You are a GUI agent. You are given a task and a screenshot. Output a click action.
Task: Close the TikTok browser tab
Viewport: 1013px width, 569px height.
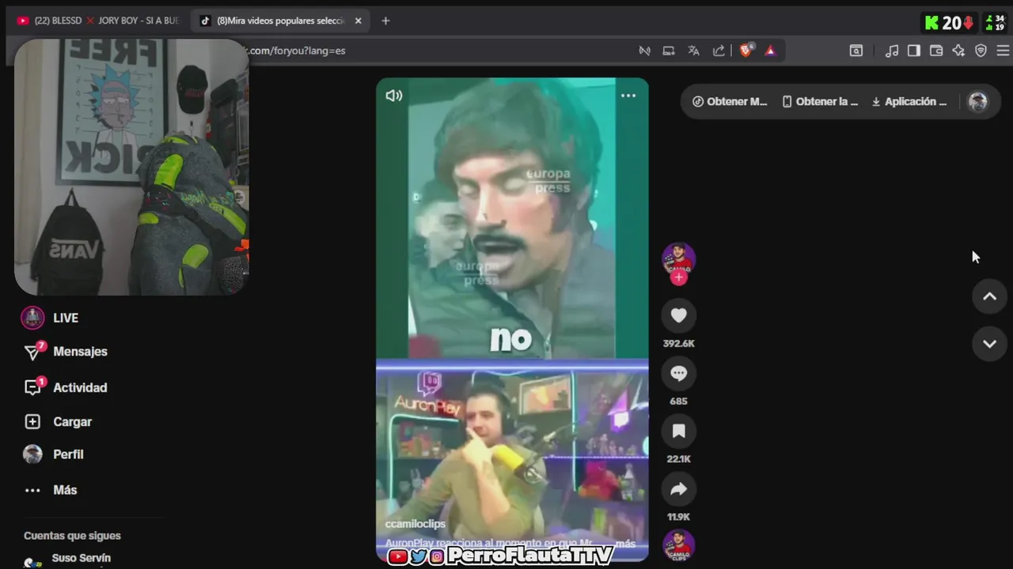click(358, 21)
